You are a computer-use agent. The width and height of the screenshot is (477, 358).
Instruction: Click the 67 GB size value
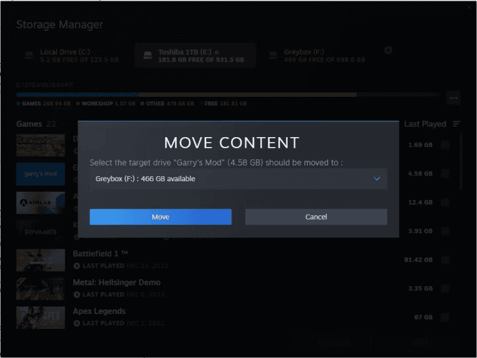click(x=424, y=317)
